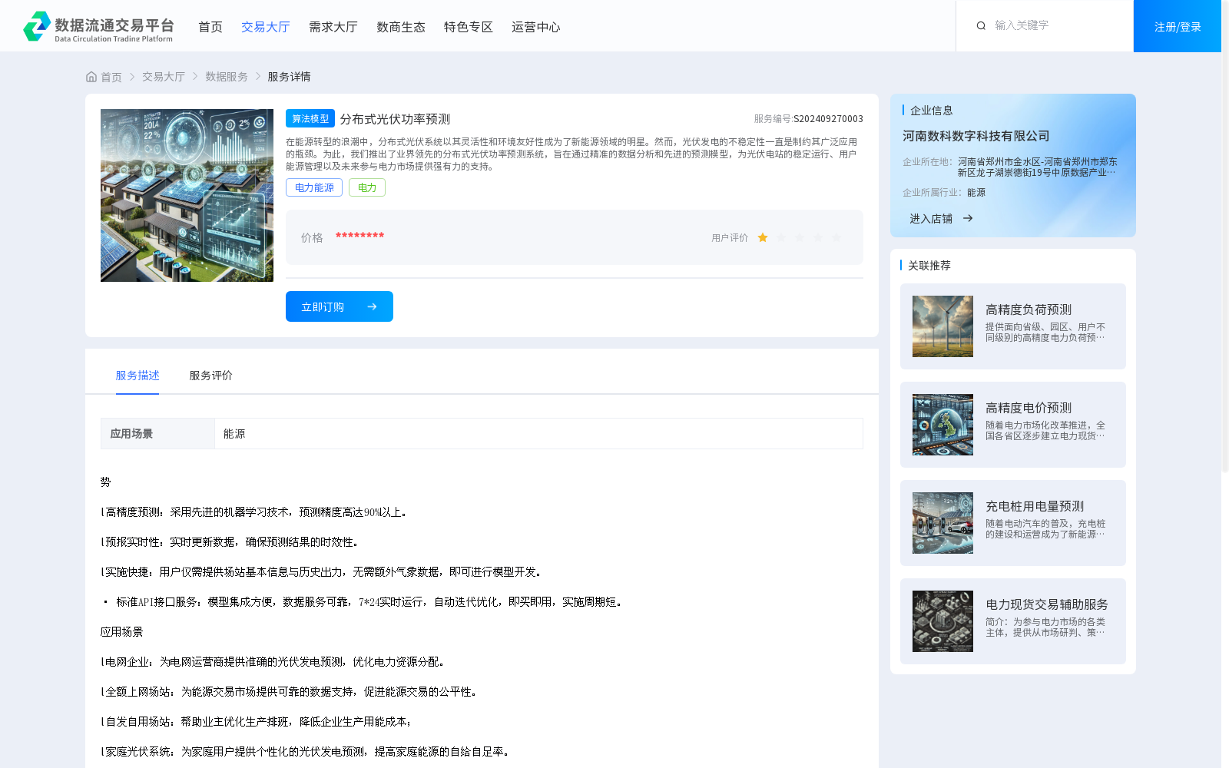Click the search magnifier icon
Image resolution: width=1229 pixels, height=768 pixels.
[x=981, y=26]
